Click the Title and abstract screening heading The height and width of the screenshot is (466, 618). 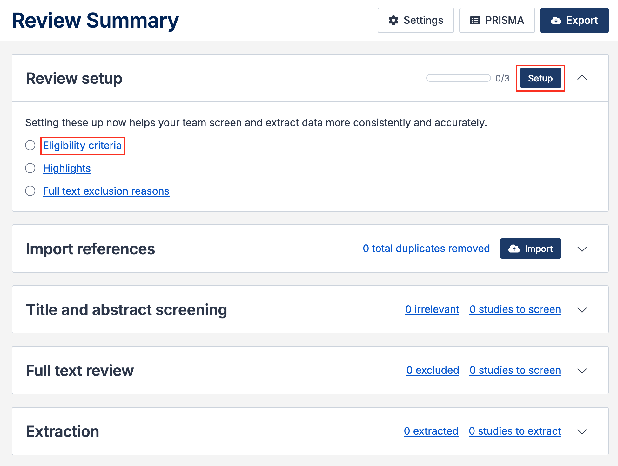(126, 310)
